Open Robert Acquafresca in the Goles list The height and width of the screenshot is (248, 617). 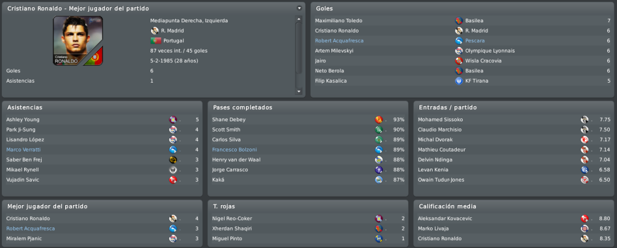(x=339, y=40)
